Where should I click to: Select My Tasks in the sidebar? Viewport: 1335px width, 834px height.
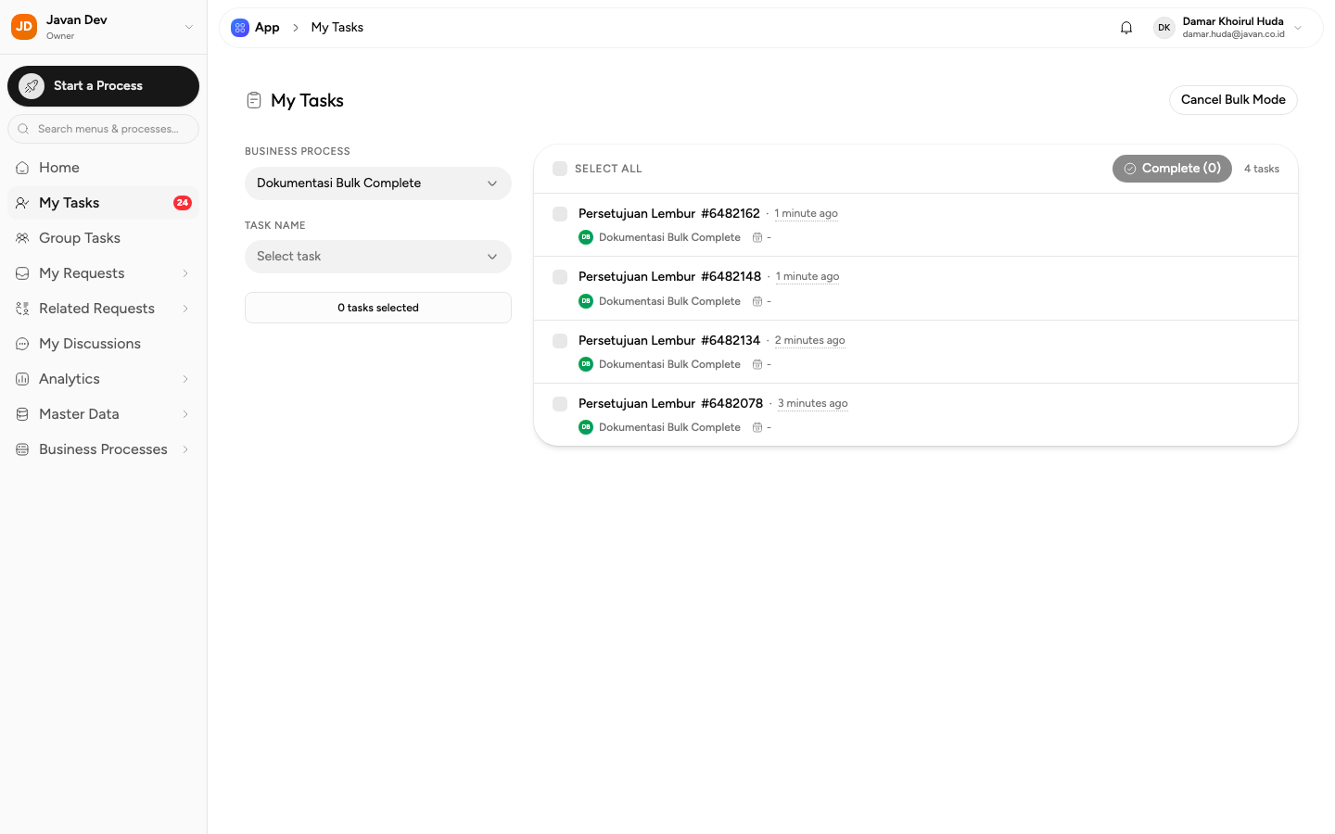click(x=103, y=203)
